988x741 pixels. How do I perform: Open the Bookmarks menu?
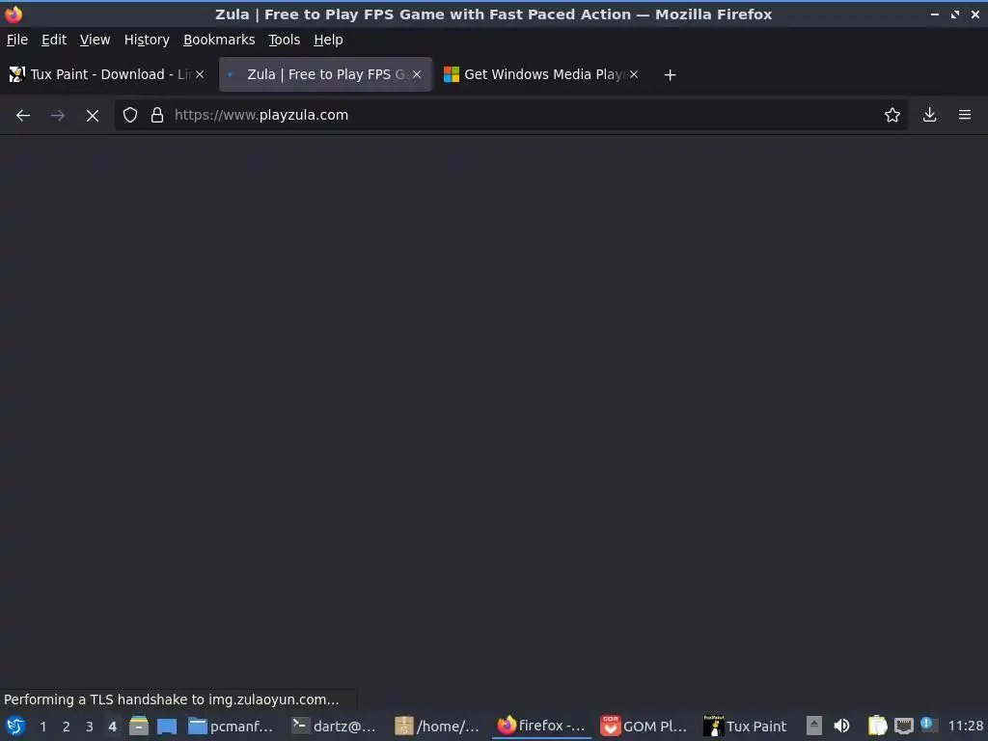[219, 40]
